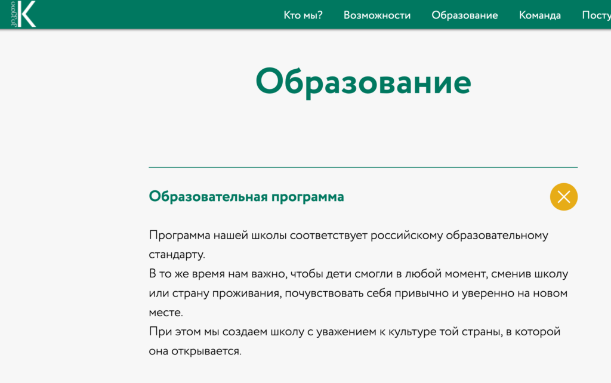Click the line starting "В то же время"
611x383 pixels.
pos(358,274)
